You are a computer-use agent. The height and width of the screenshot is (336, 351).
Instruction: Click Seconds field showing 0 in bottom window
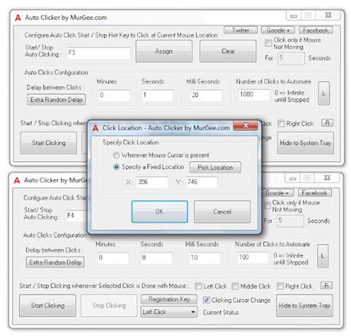tap(156, 258)
